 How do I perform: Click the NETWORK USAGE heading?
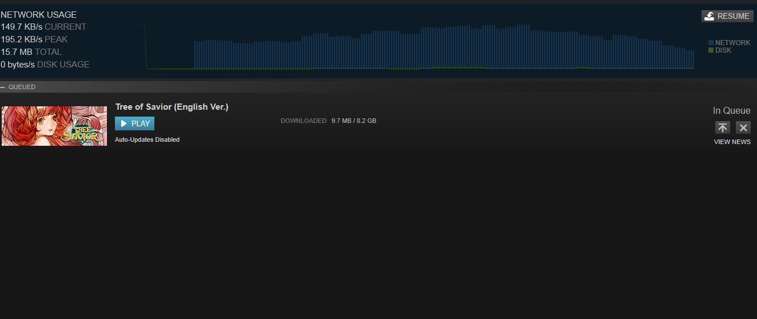(x=38, y=15)
